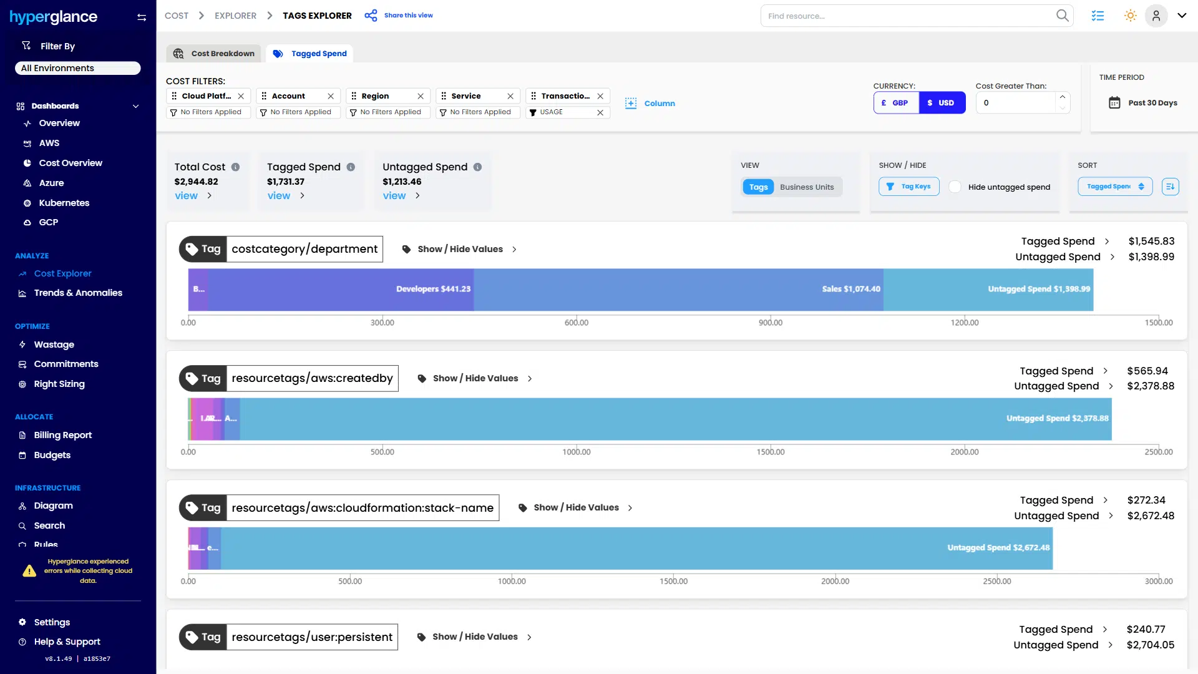
Task: Select the Wastage optimizer in sidebar
Action: coord(53,344)
